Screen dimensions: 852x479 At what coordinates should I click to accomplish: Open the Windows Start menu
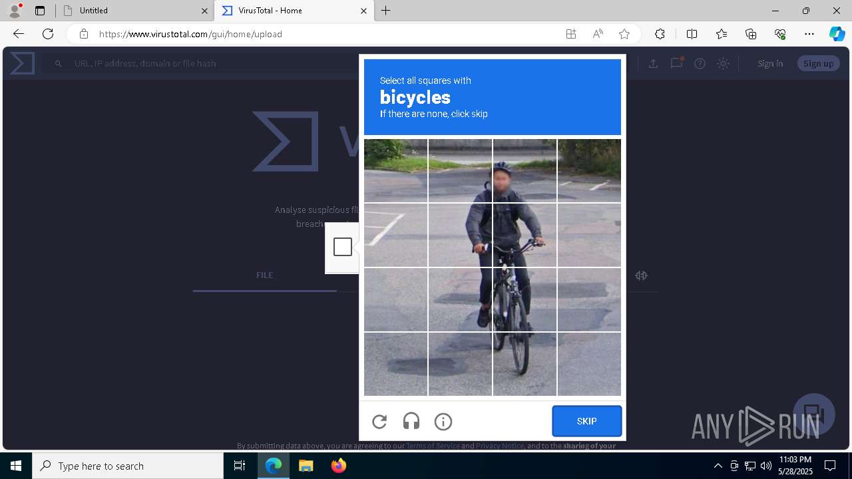tap(16, 466)
